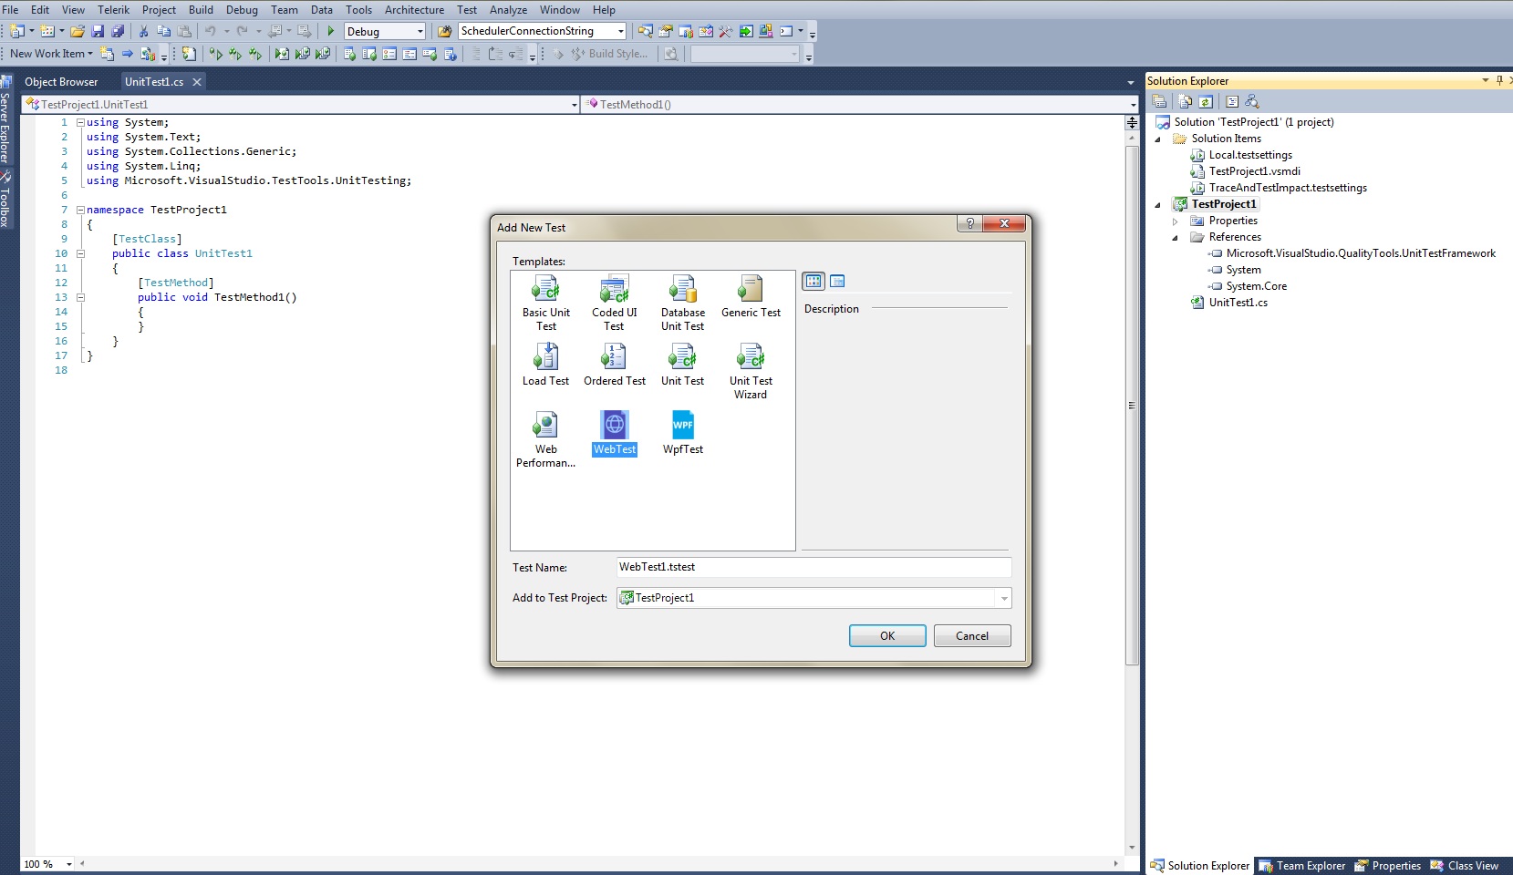Click the Save toolbar icon

98,31
